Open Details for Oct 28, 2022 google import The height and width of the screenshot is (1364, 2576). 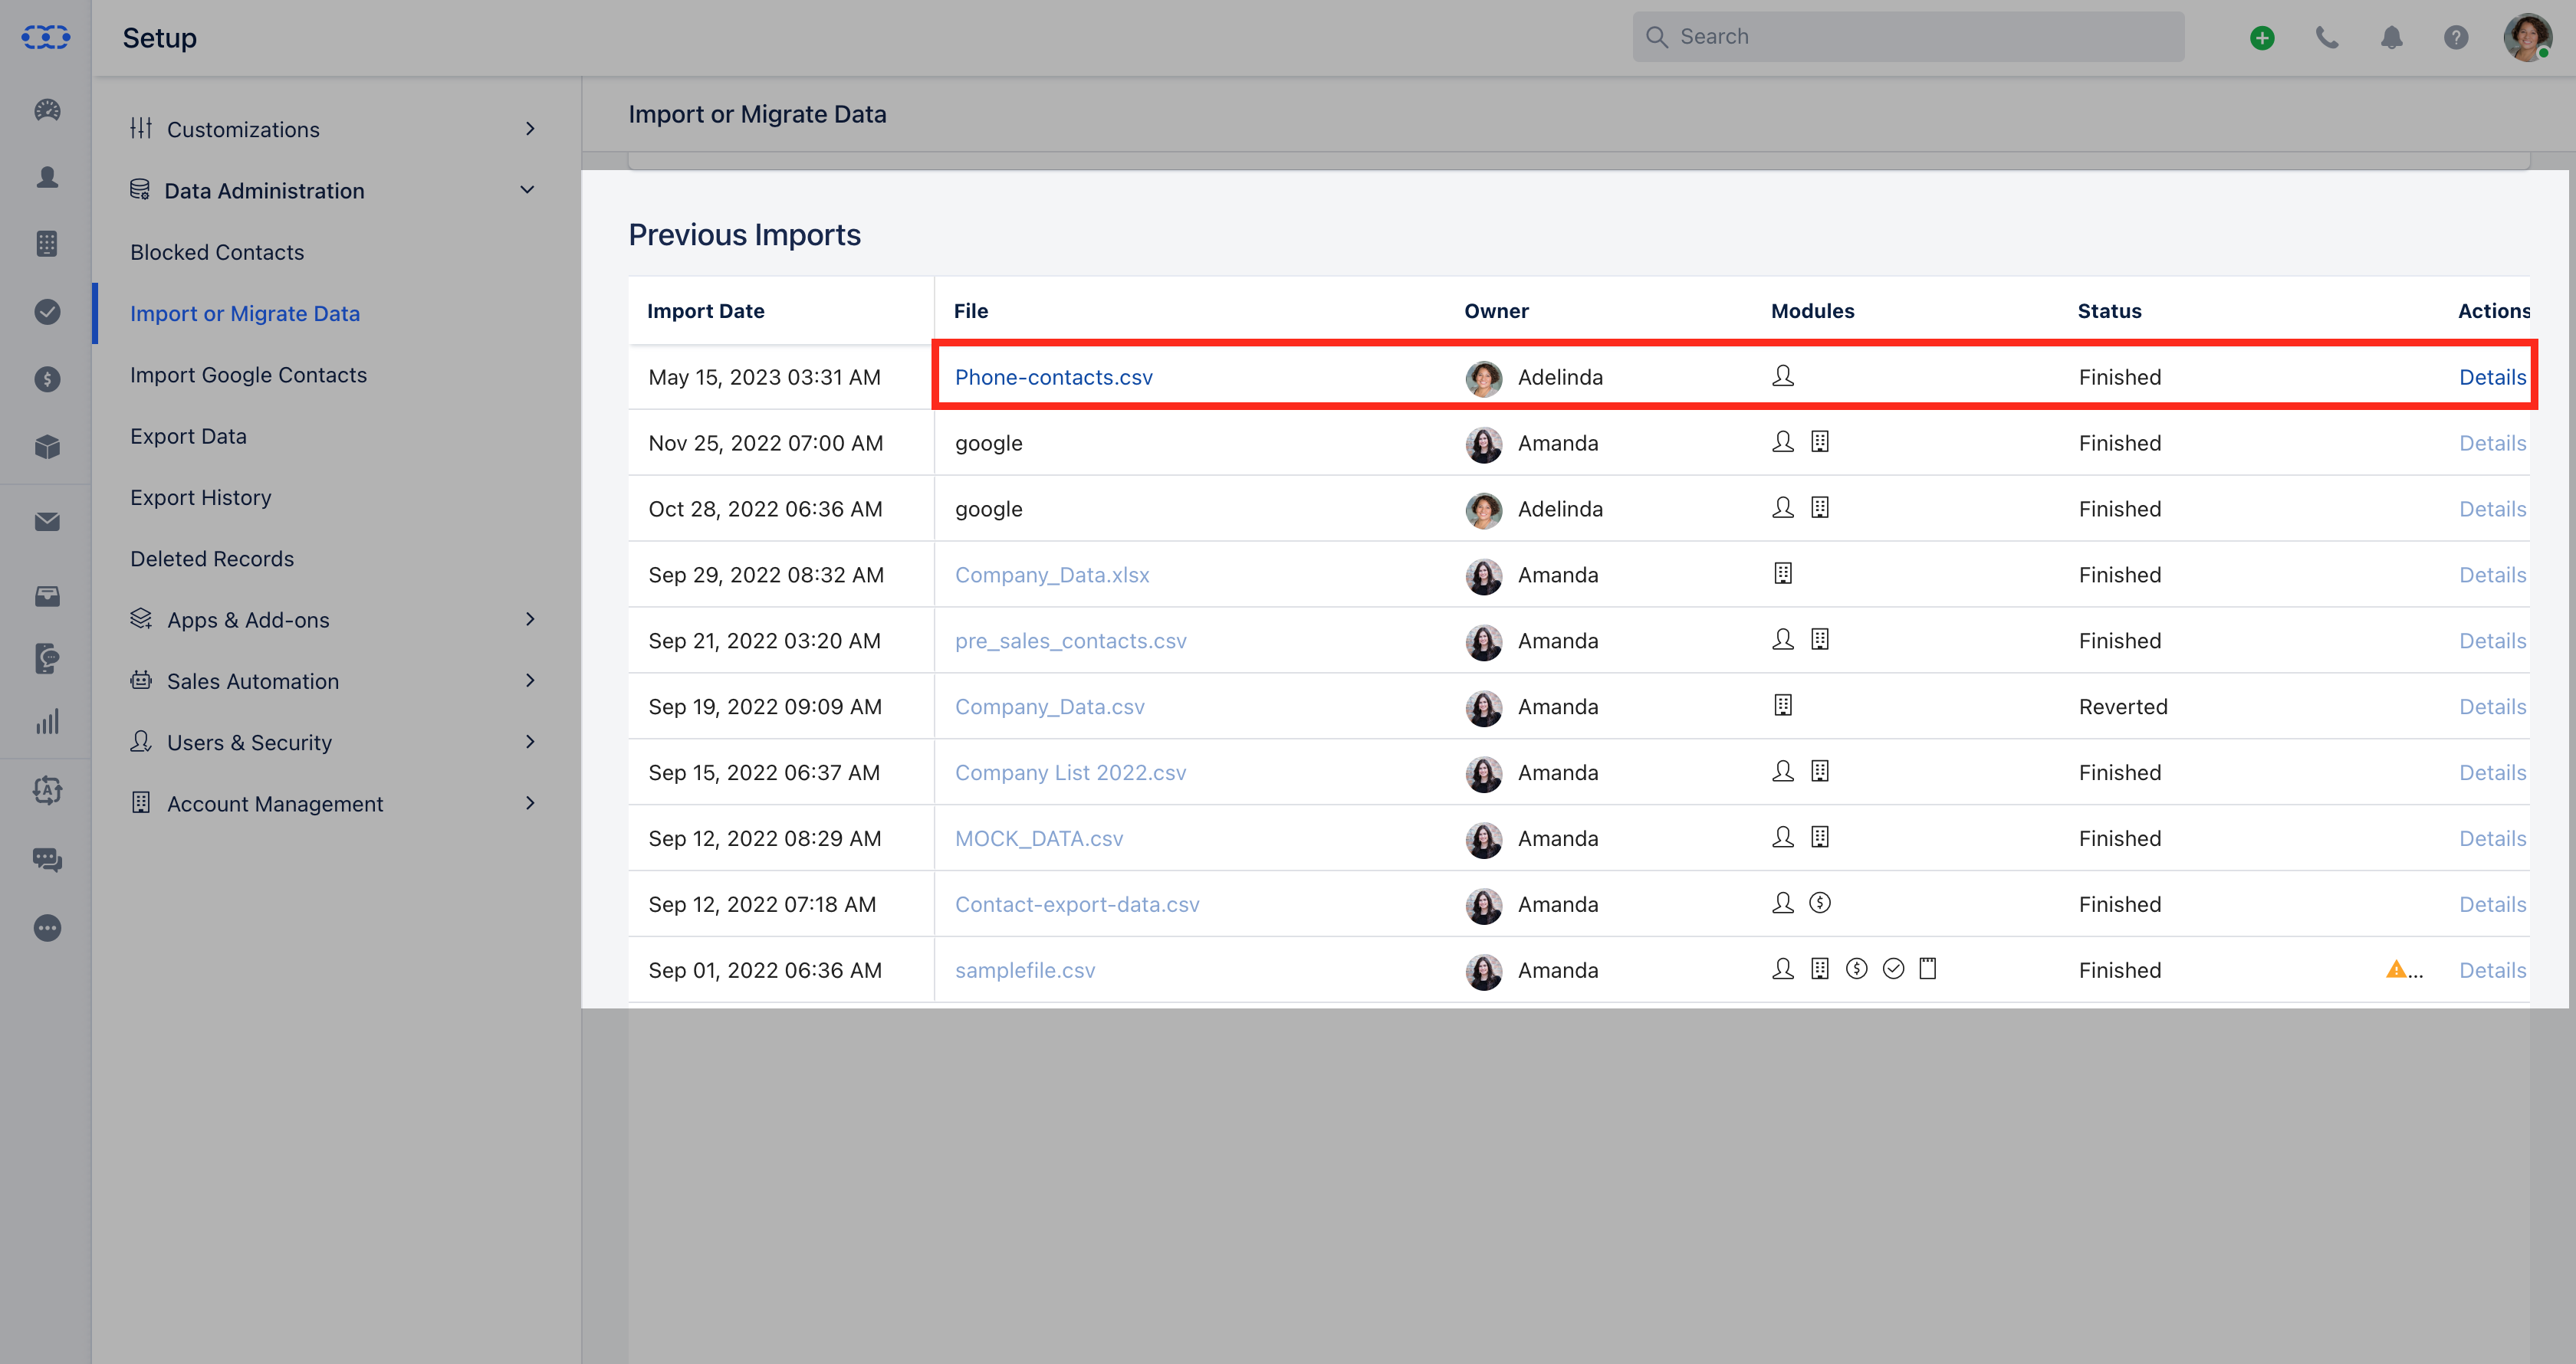tap(2492, 509)
